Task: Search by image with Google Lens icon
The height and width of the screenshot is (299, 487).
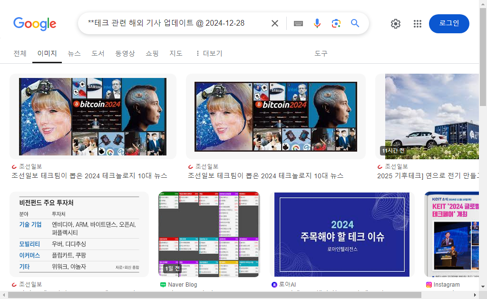Action: (x=336, y=23)
